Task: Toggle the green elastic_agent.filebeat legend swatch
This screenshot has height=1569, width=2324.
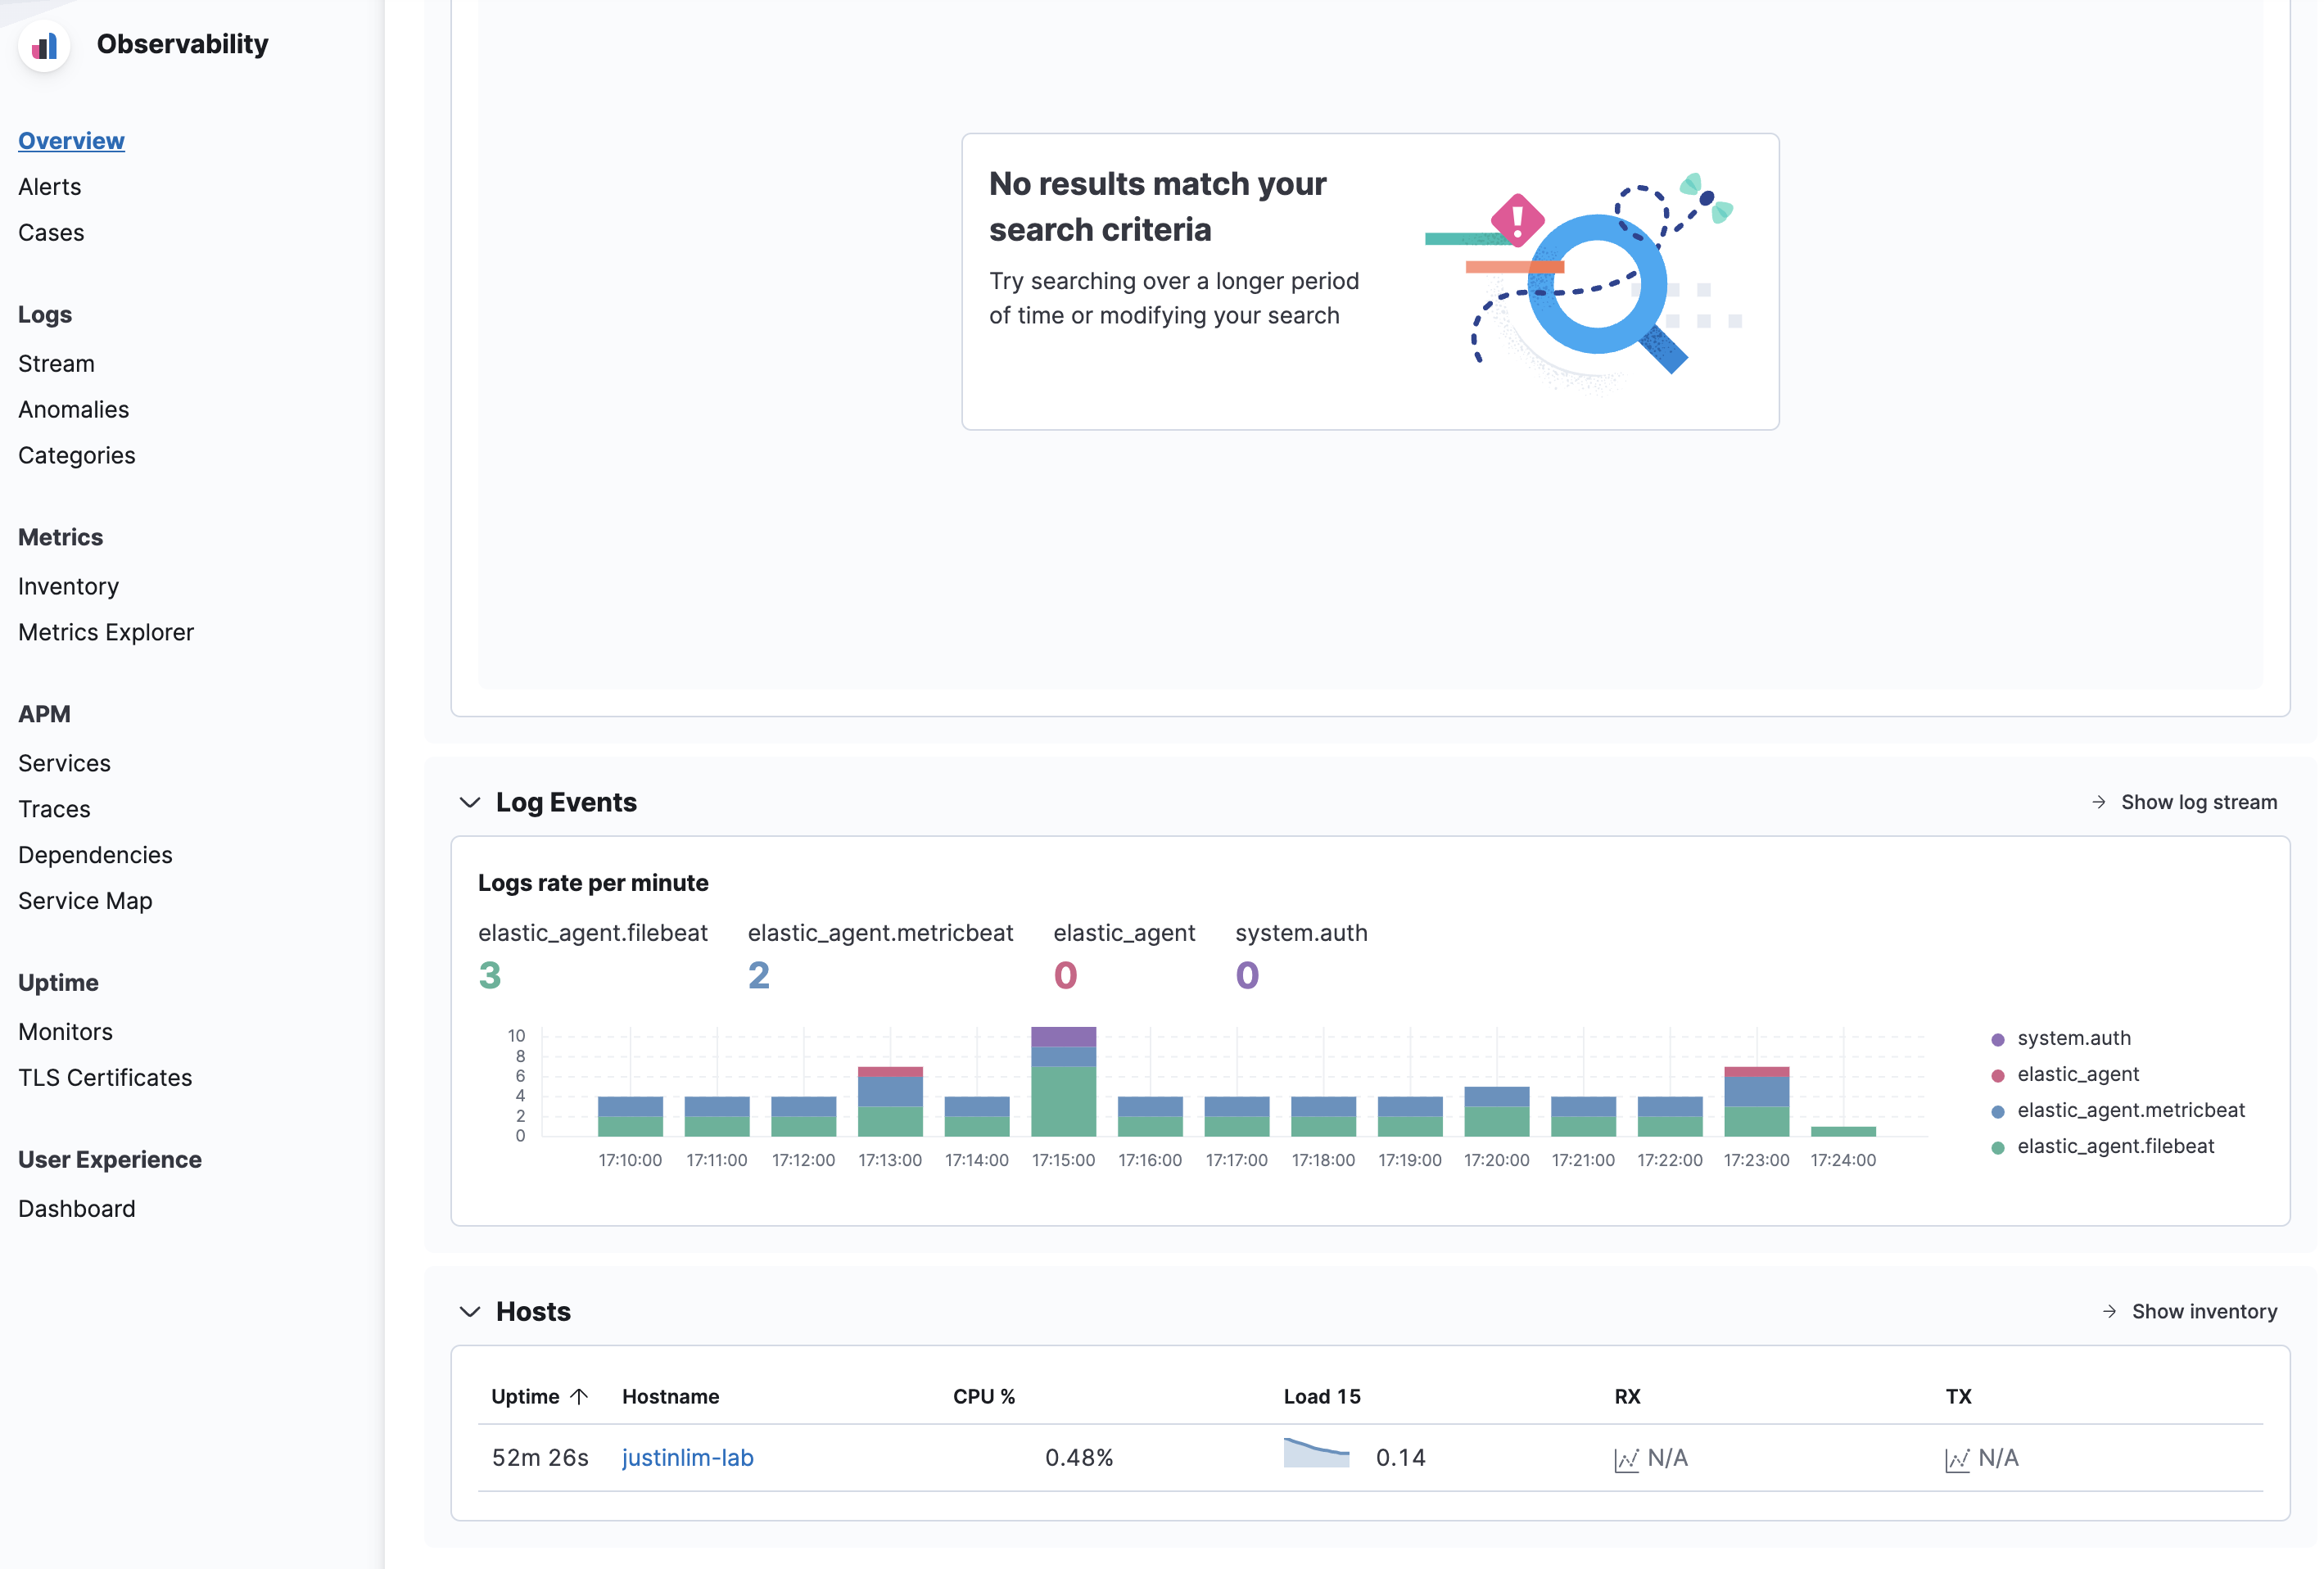Action: tap(1998, 1147)
